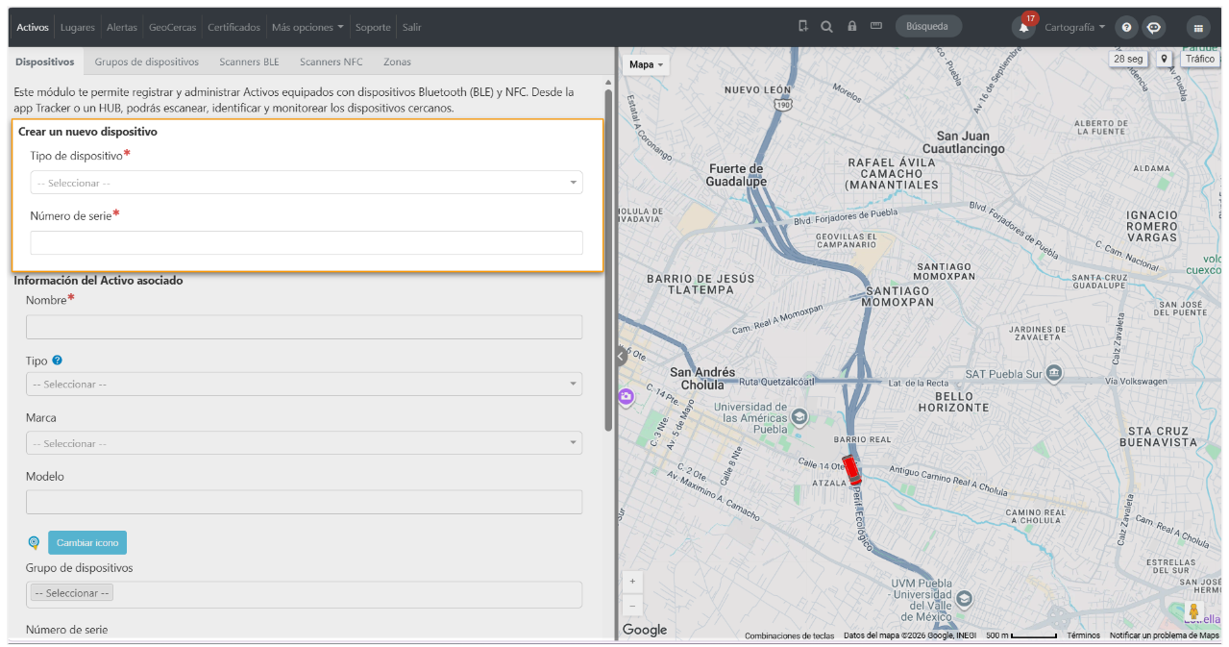Click Salir to log out
Viewport: 1229px width, 647px height.
click(412, 27)
